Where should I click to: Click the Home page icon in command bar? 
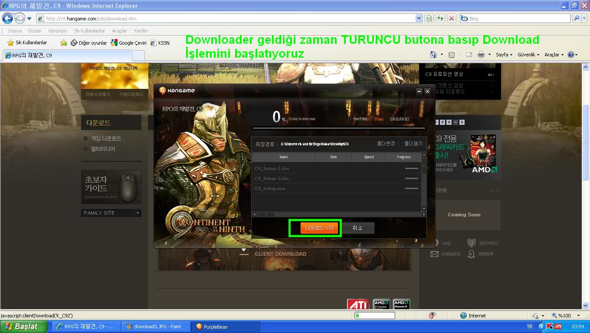click(433, 55)
